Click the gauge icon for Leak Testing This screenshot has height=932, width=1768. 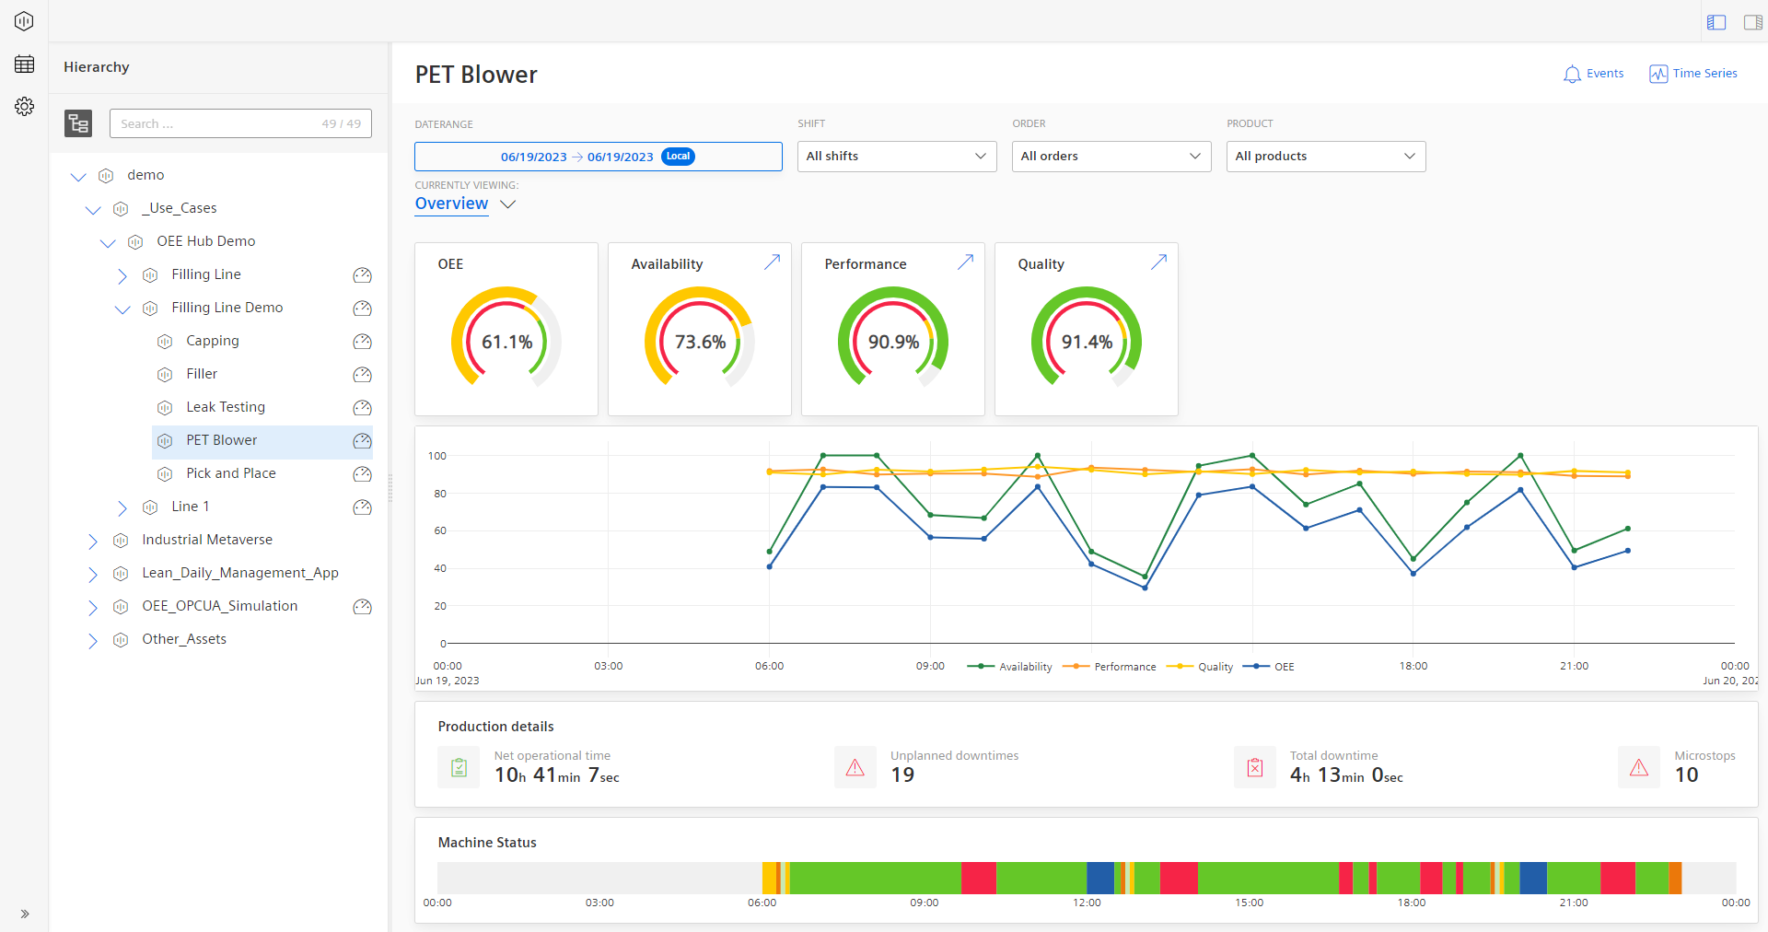(x=363, y=408)
